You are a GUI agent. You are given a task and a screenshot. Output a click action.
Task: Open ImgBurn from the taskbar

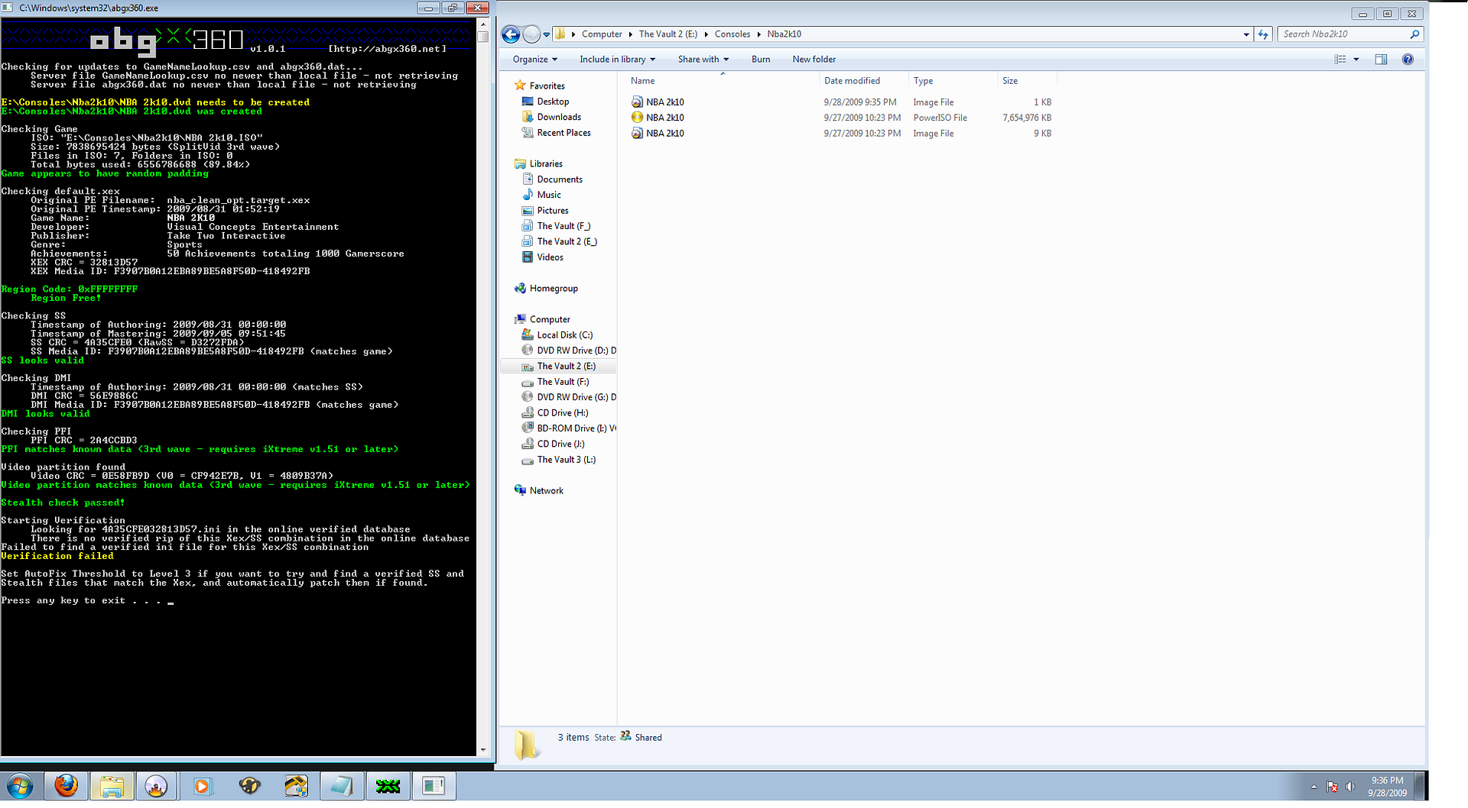coord(157,786)
